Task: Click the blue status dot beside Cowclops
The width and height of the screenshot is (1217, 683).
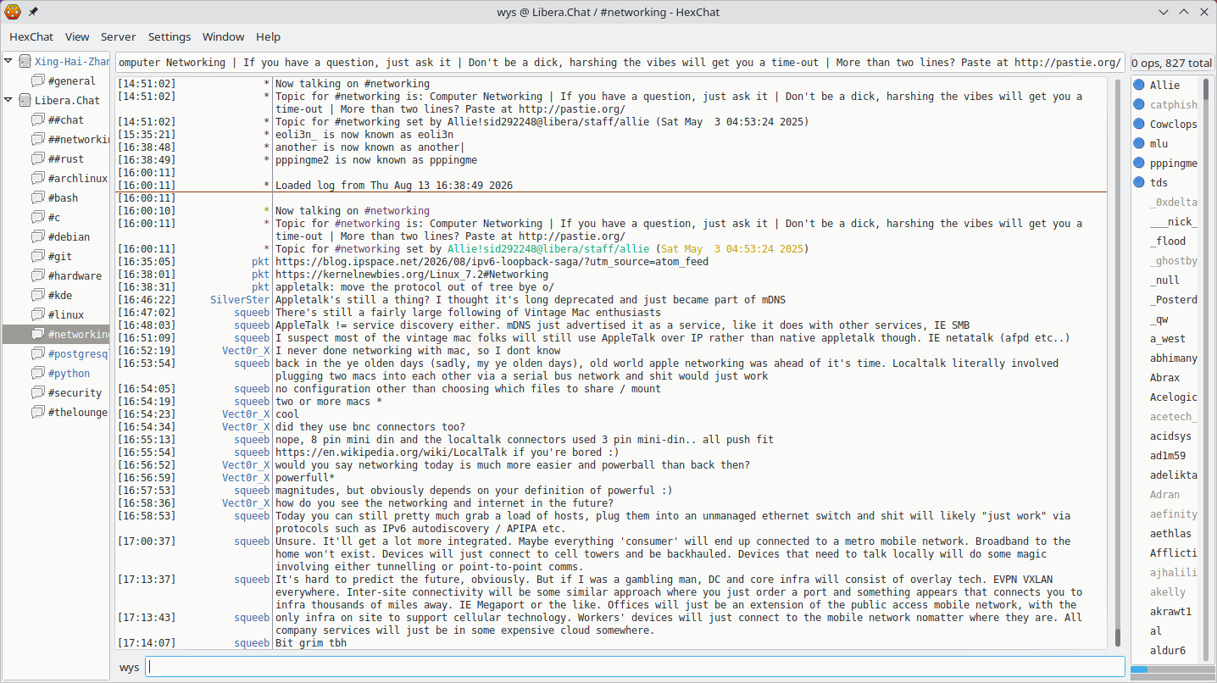Action: point(1139,124)
